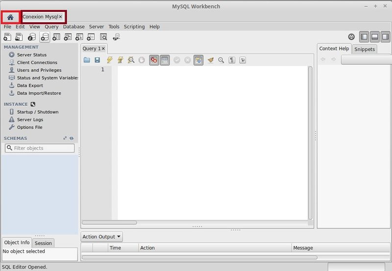Toggle the bottom output panel

coord(375,37)
